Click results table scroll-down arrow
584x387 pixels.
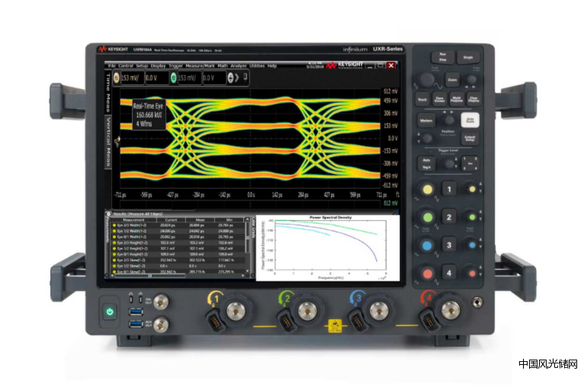(247, 271)
